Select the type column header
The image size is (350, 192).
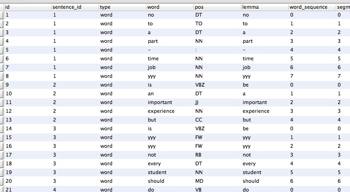(x=122, y=7)
